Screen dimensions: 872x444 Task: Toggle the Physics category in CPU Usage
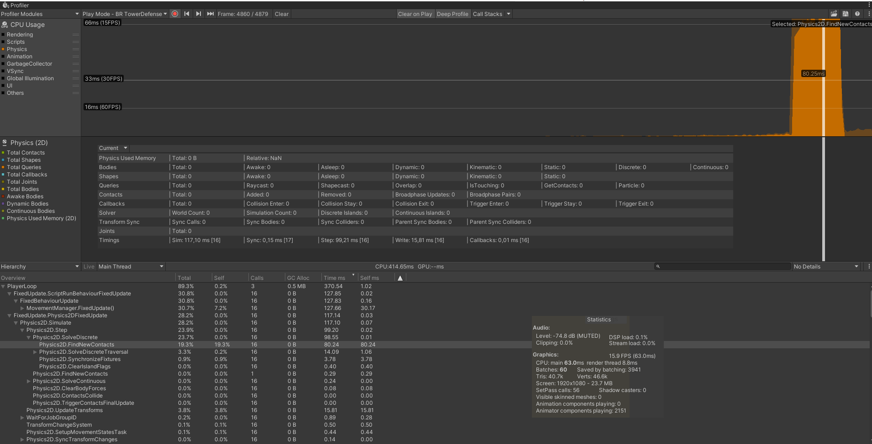pyautogui.click(x=17, y=49)
